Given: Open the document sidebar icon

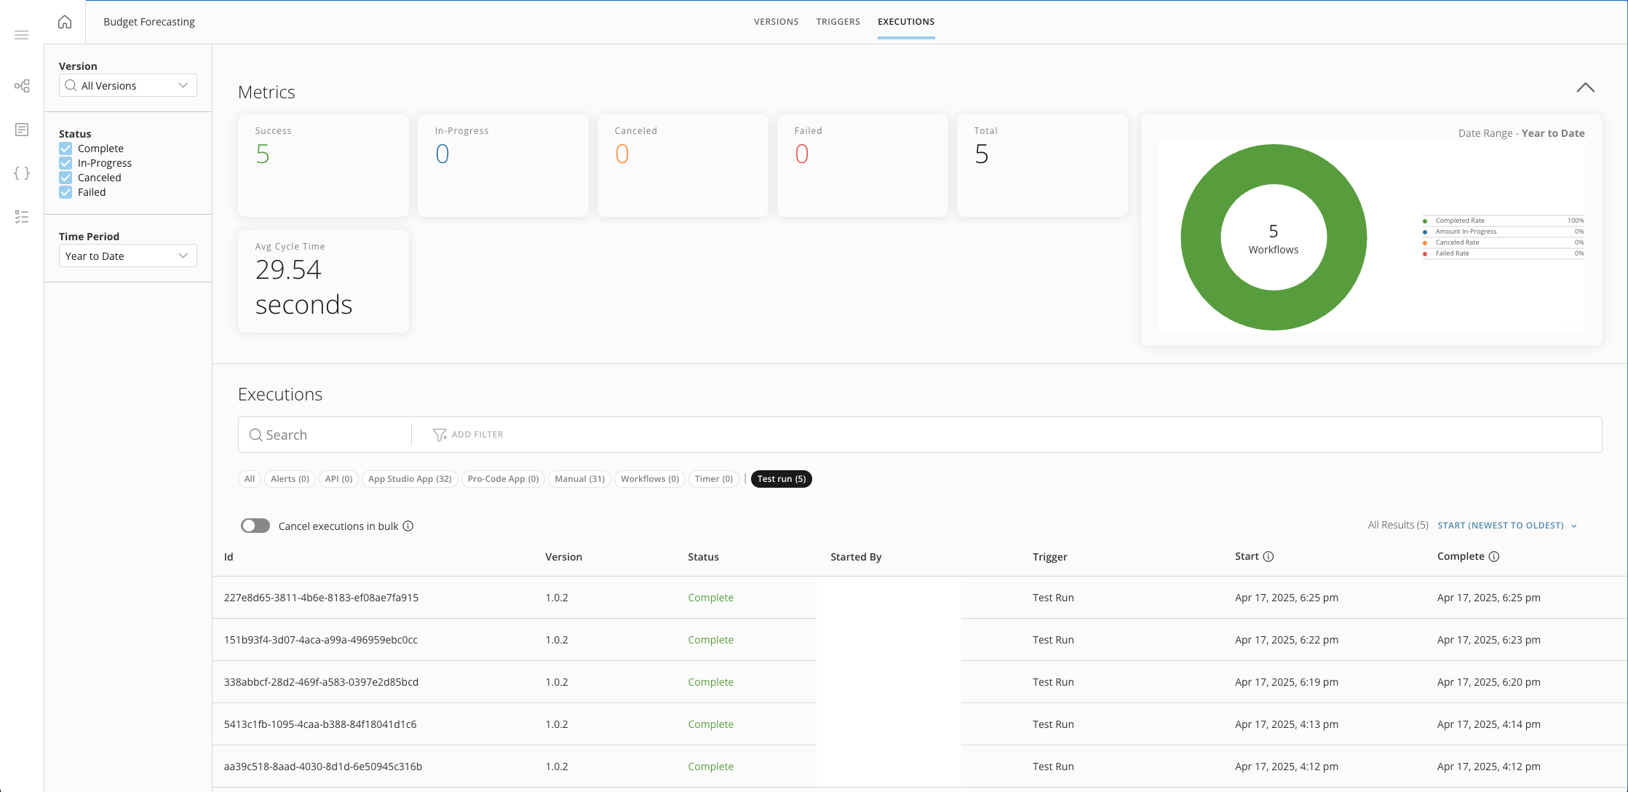Looking at the screenshot, I should [x=22, y=130].
